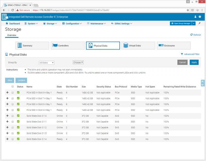
Task: Open the help question mark icon
Action: pyautogui.click(x=200, y=17)
